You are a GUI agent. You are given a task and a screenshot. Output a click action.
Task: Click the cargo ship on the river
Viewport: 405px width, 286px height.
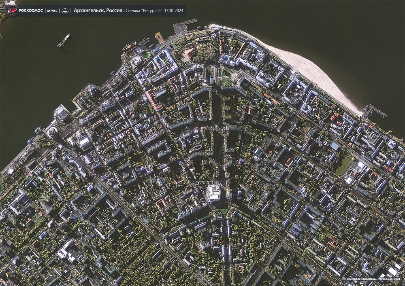[63, 40]
